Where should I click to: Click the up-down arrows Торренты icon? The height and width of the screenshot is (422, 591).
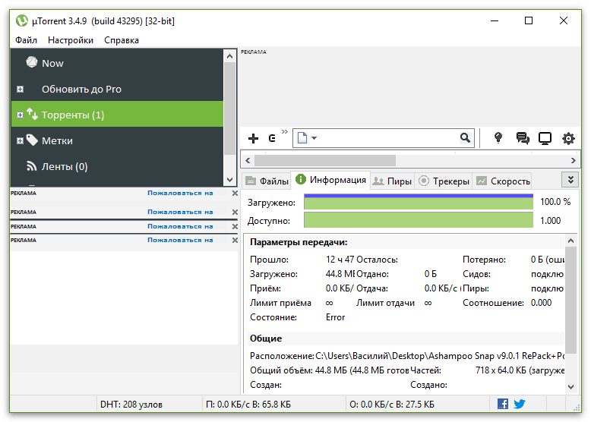(x=32, y=114)
